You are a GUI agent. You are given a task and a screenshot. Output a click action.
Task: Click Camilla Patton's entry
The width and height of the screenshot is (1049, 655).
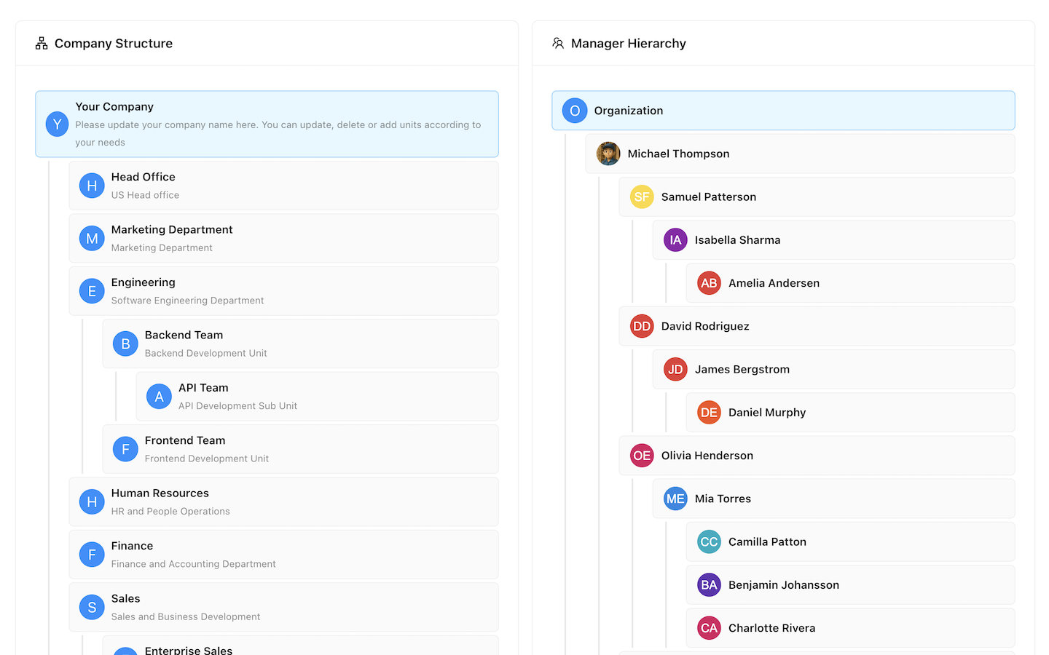click(850, 541)
